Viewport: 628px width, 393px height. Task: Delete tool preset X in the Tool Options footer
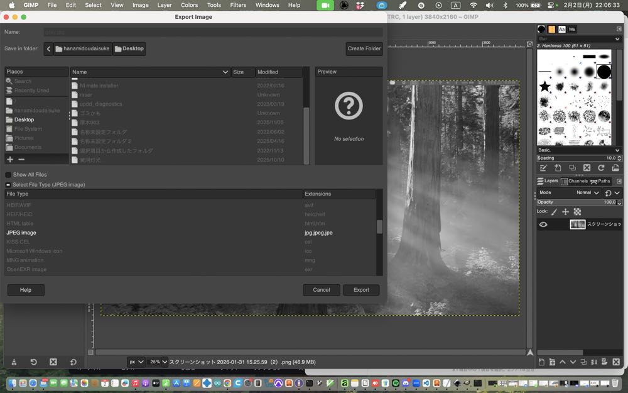53,362
